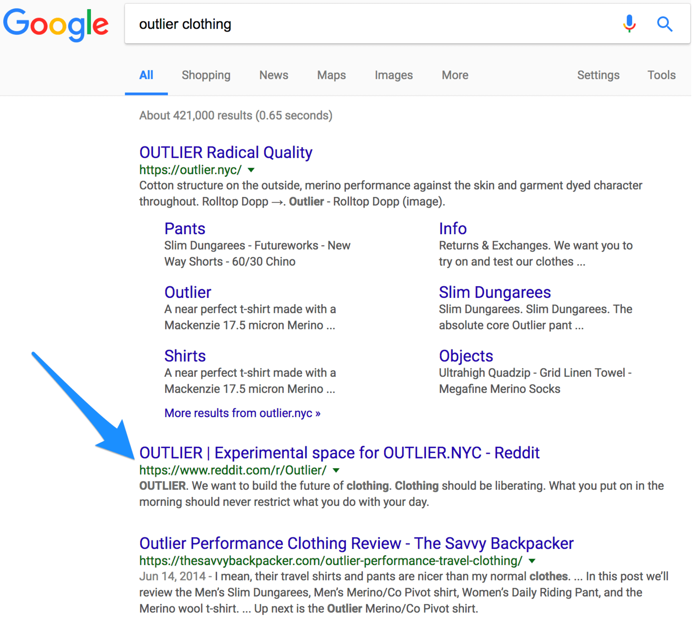The height and width of the screenshot is (641, 696).
Task: Open the Info sitelink
Action: [453, 229]
